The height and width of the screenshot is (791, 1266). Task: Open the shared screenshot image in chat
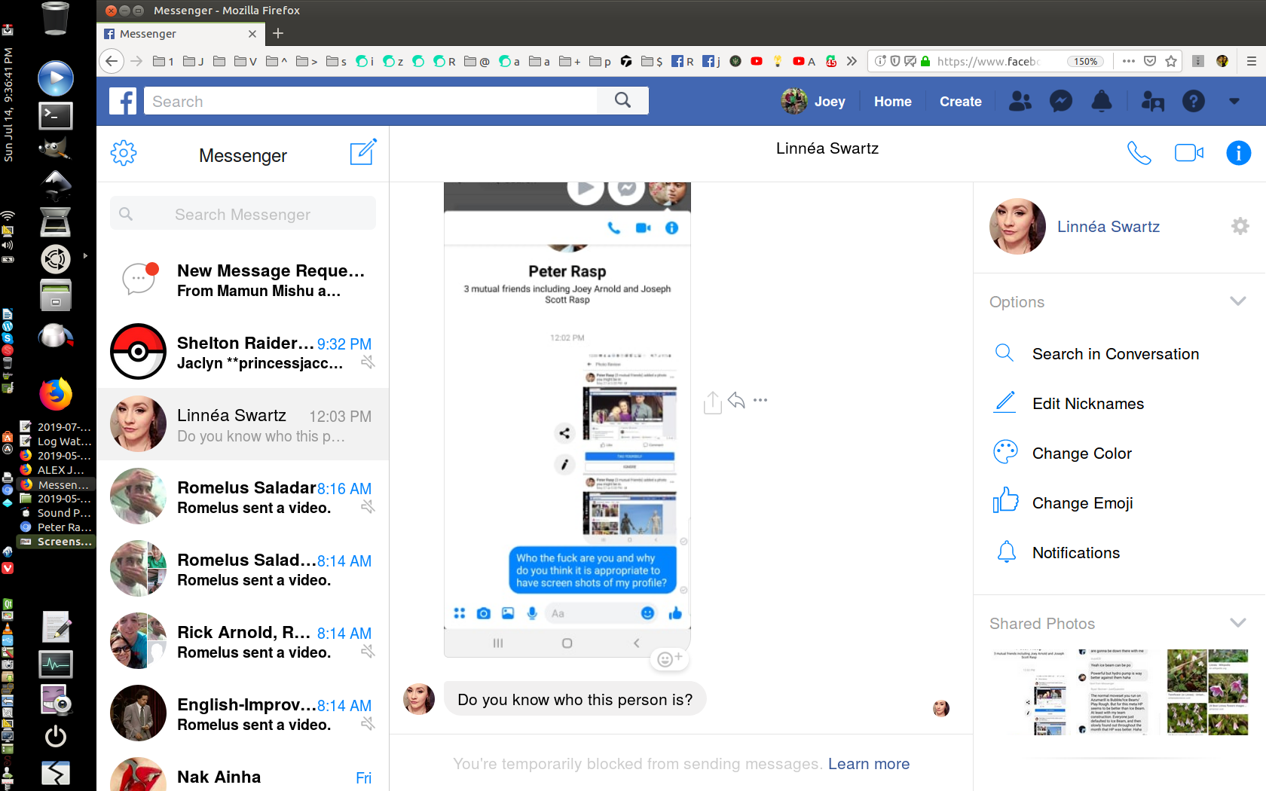click(x=567, y=420)
